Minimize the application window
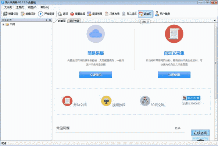 201,2
